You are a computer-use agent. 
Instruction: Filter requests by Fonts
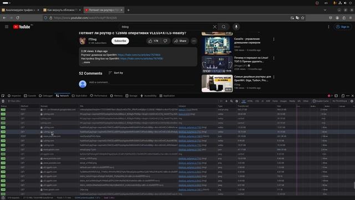pyautogui.click(x=275, y=101)
